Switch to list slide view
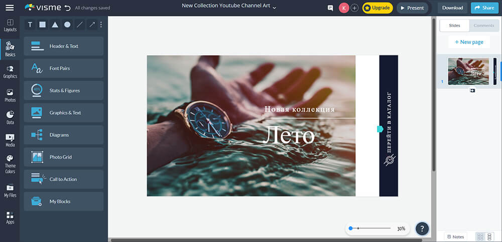502x242 pixels. coord(489,236)
